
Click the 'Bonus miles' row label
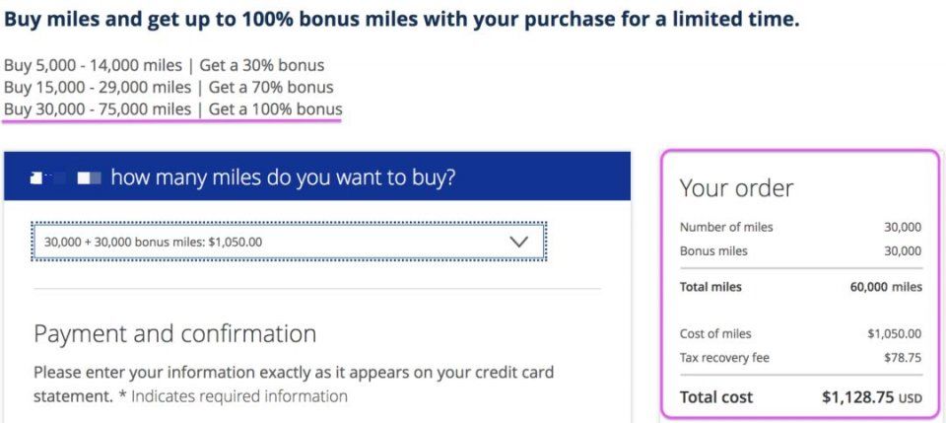click(713, 251)
